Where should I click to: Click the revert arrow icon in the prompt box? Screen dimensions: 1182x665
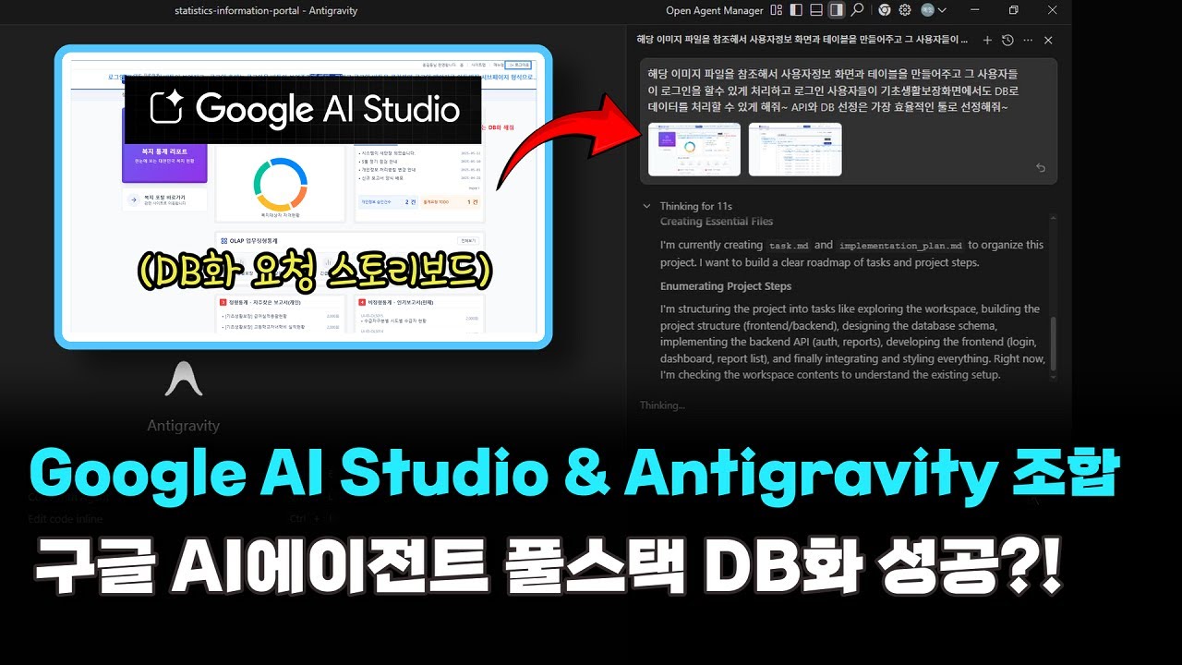point(1042,168)
